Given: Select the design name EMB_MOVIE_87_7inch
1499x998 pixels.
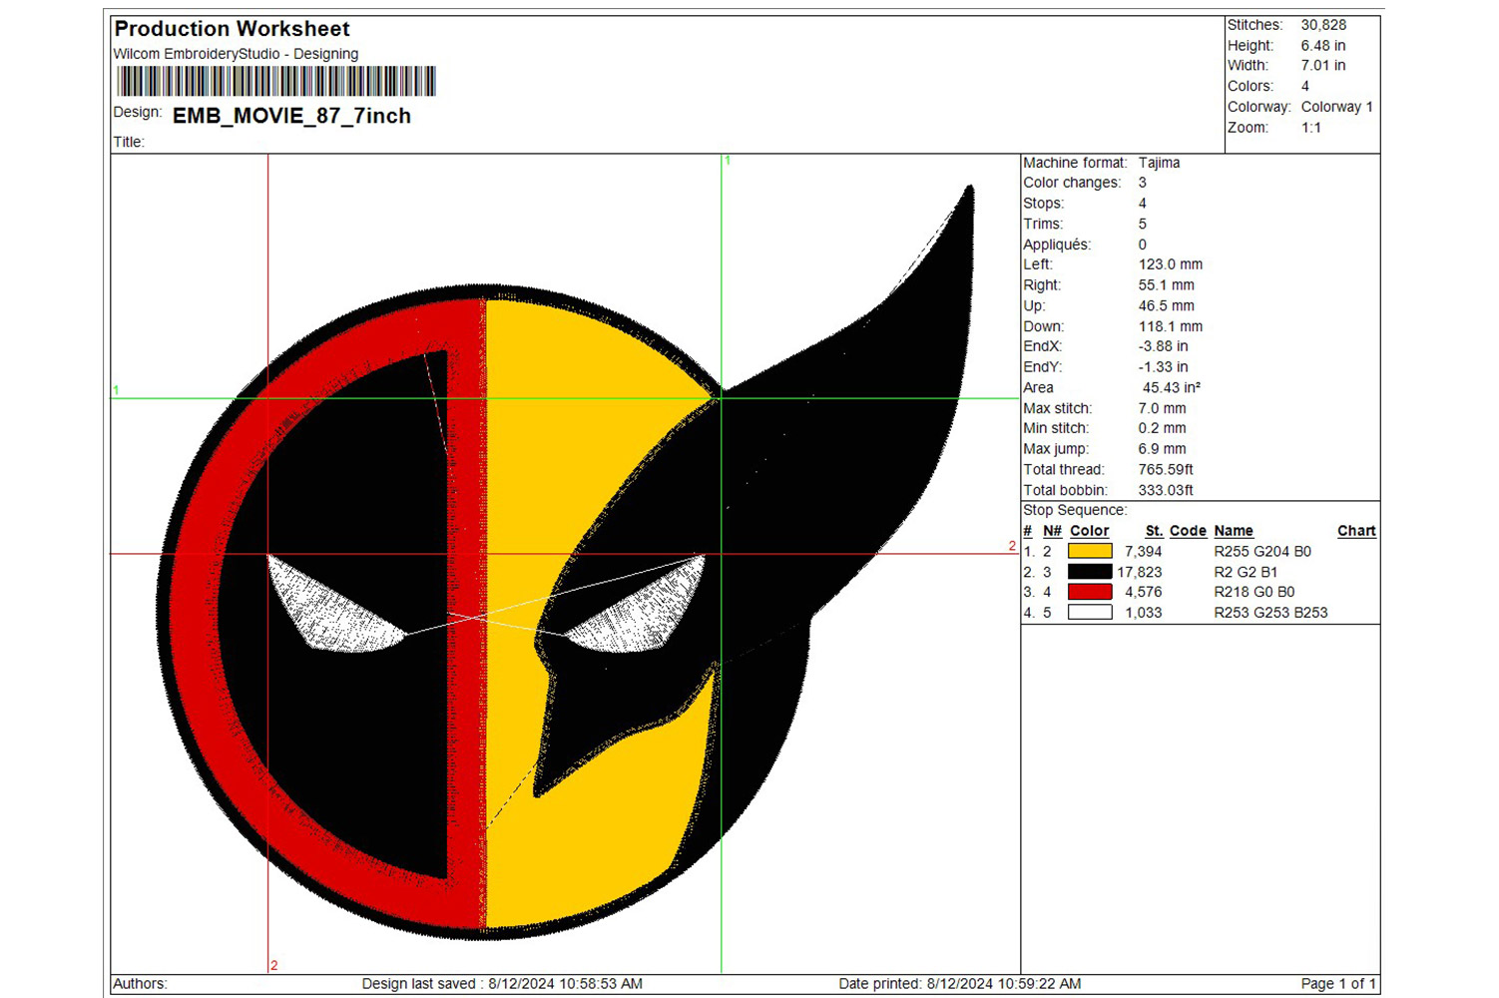Looking at the screenshot, I should (291, 116).
